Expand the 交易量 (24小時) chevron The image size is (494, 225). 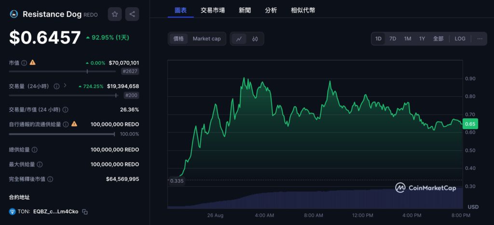click(x=65, y=86)
